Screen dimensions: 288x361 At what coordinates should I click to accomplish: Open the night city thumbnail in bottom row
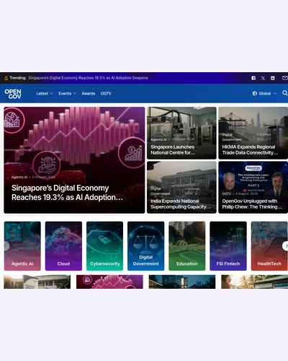(x=182, y=282)
